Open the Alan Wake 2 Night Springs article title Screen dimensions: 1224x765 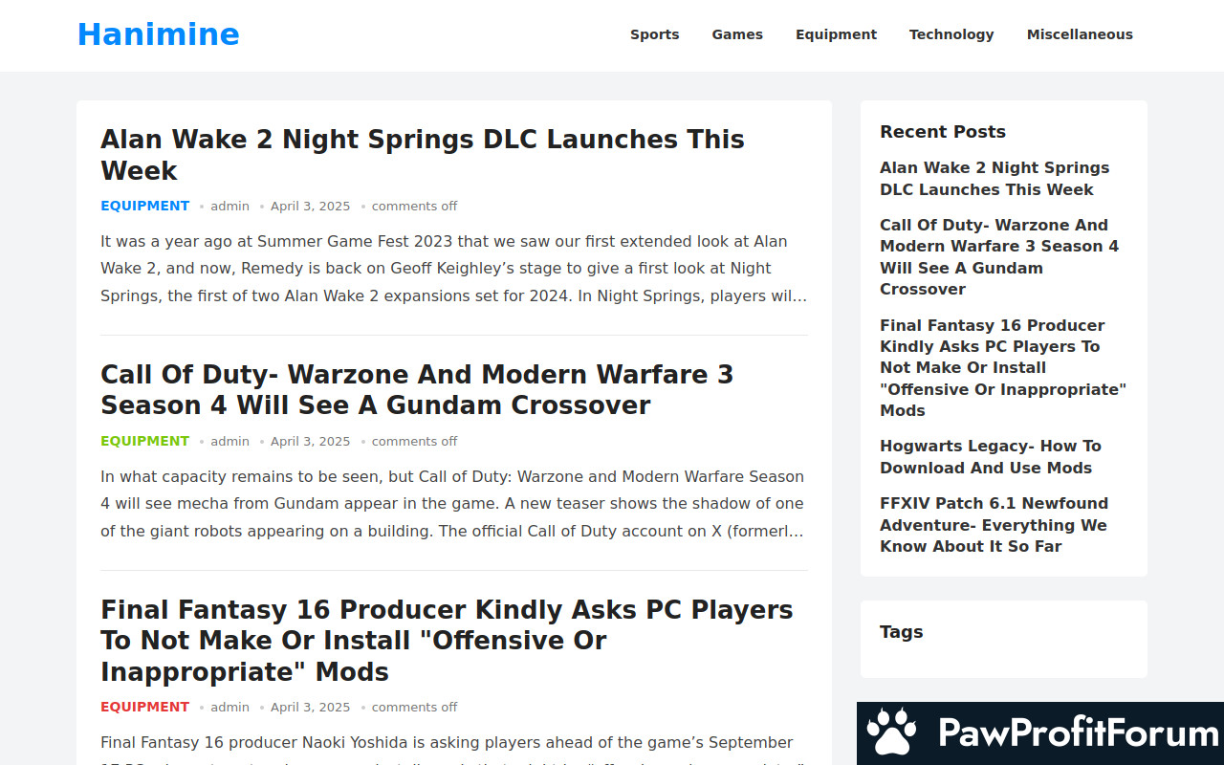pyautogui.click(x=422, y=154)
